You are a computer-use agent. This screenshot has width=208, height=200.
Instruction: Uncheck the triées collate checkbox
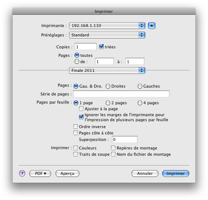[x=101, y=47]
